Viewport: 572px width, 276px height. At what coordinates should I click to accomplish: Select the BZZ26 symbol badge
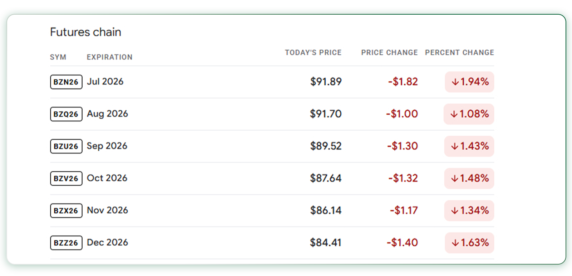(66, 243)
